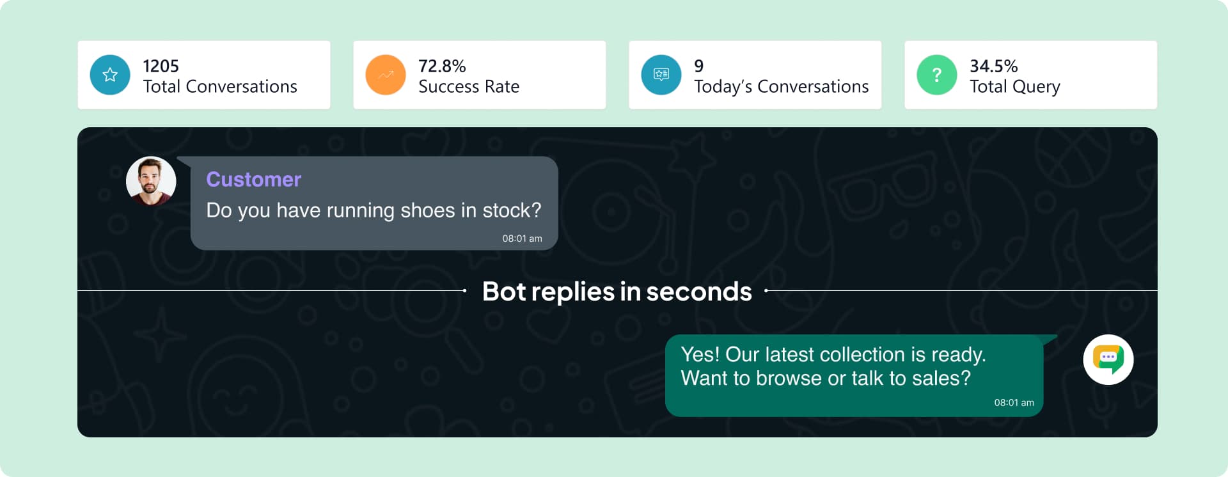Image resolution: width=1228 pixels, height=477 pixels.
Task: Click the orange trend arrow icon
Action: [x=386, y=75]
